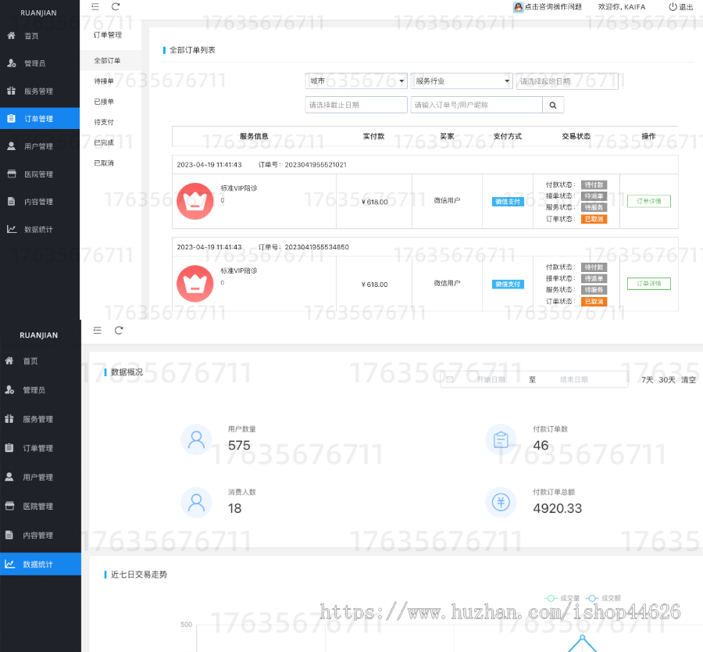703x652 pixels.
Task: Click the 数据统计 chart icon in upper sidebar
Action: [x=11, y=229]
